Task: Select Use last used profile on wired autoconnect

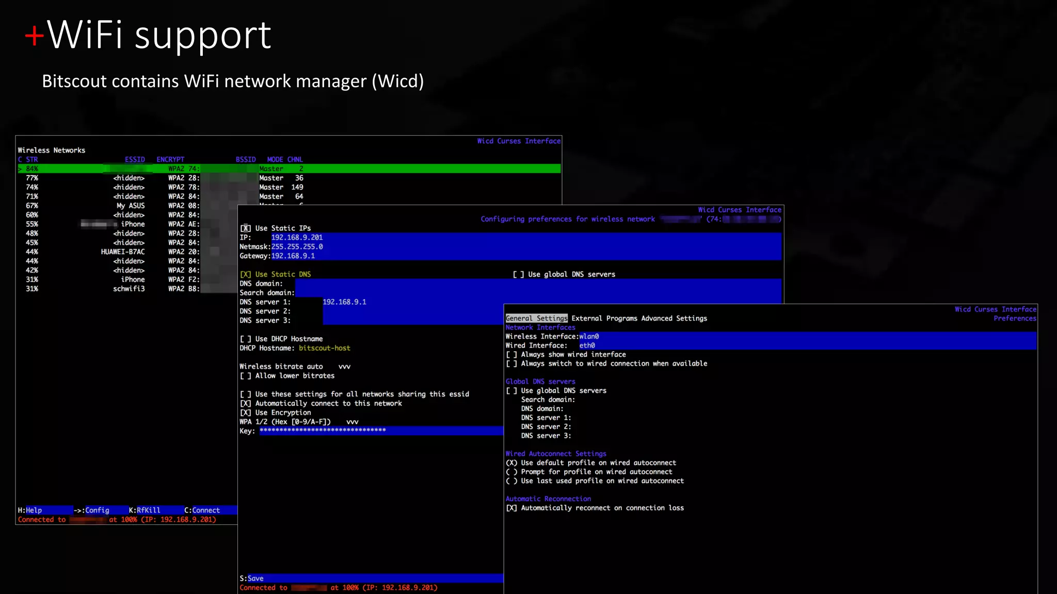Action: point(511,481)
